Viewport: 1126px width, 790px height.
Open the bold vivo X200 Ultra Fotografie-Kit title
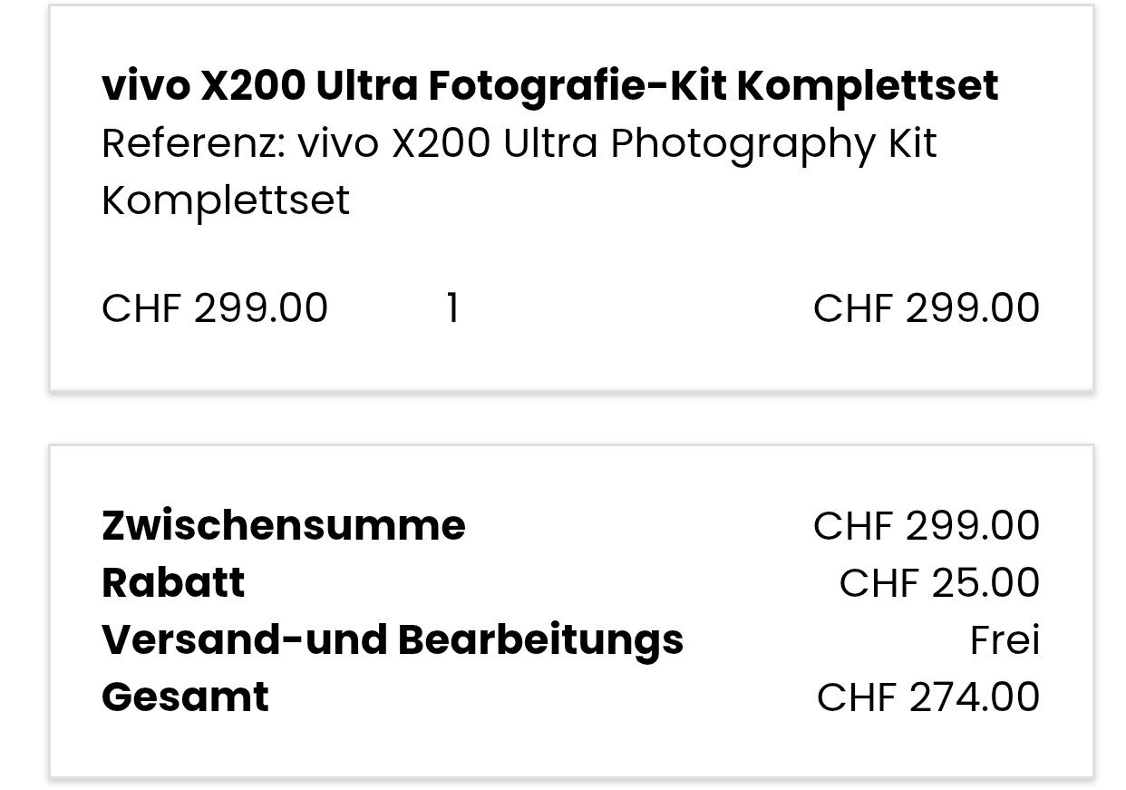pyautogui.click(x=549, y=85)
